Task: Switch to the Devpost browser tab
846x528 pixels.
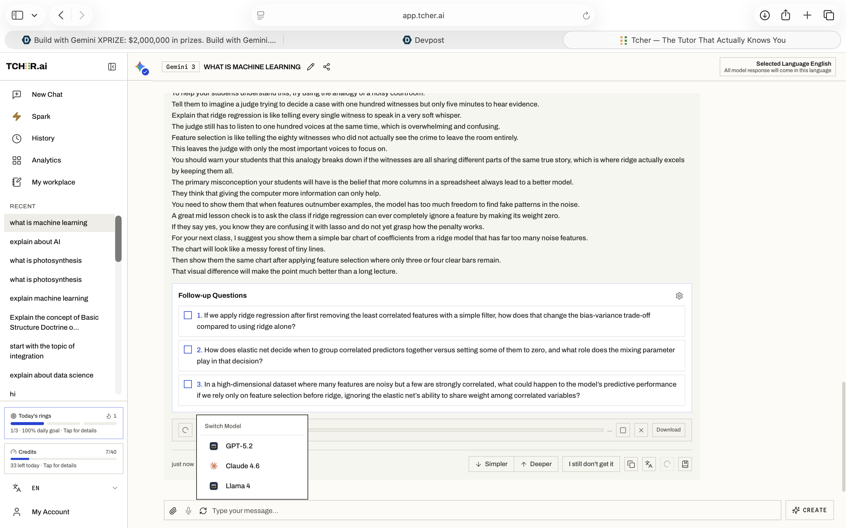Action: pyautogui.click(x=423, y=40)
